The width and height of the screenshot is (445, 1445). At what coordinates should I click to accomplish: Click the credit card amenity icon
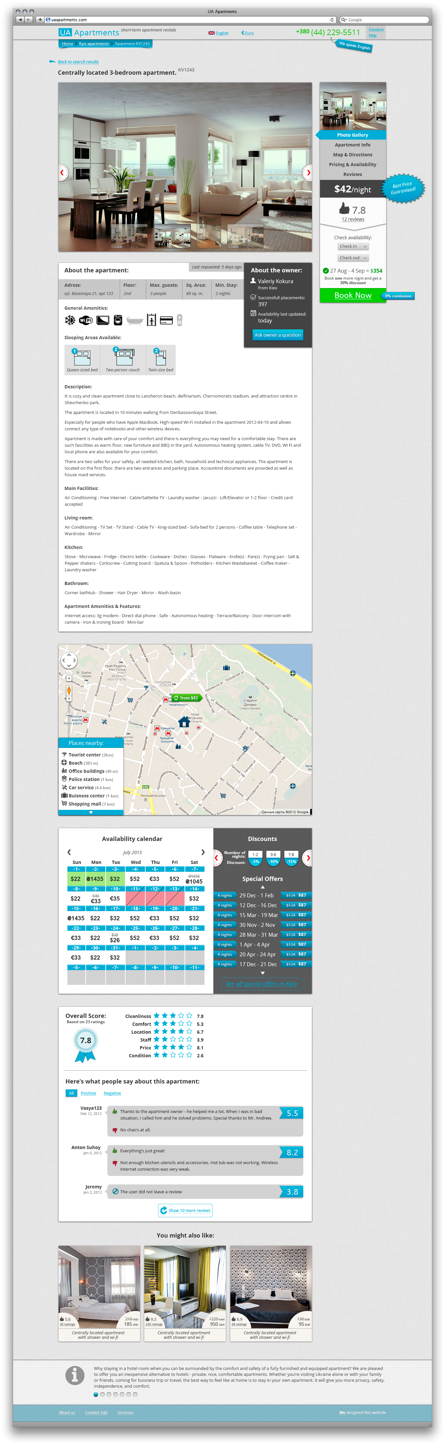pos(166,320)
